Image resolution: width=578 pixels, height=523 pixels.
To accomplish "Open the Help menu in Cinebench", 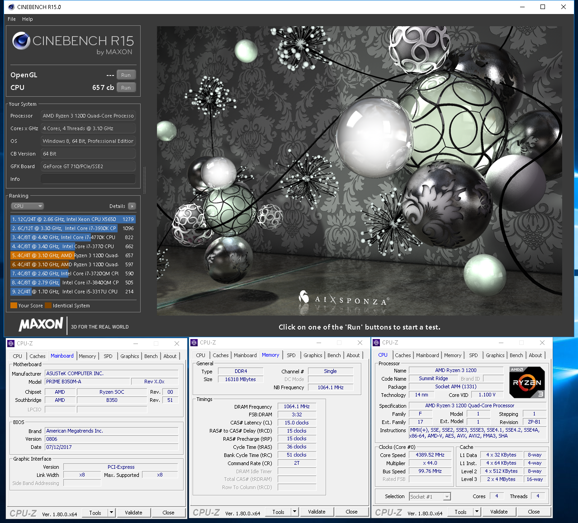I will pyautogui.click(x=28, y=19).
